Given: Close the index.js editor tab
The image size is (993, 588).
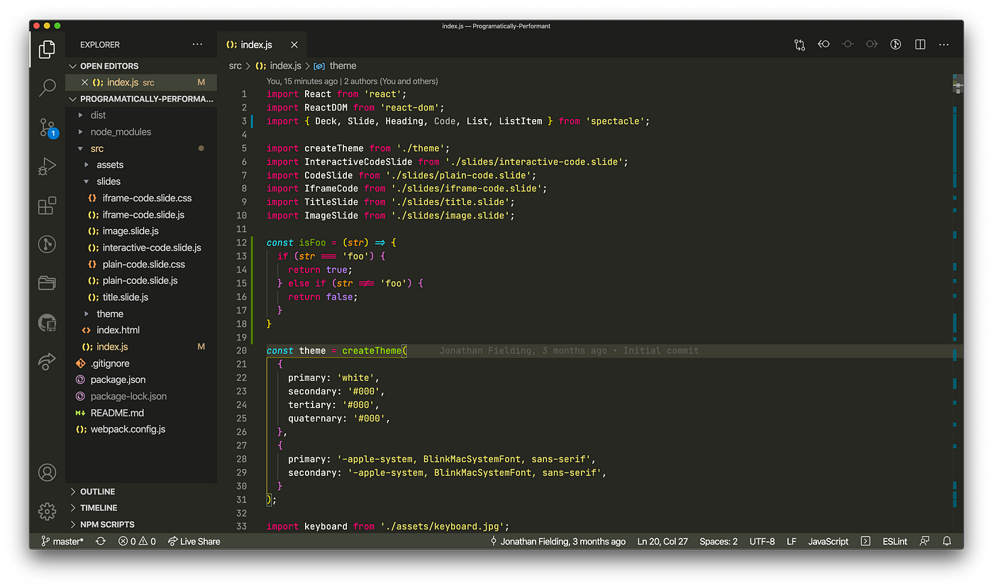Looking at the screenshot, I should tap(294, 45).
